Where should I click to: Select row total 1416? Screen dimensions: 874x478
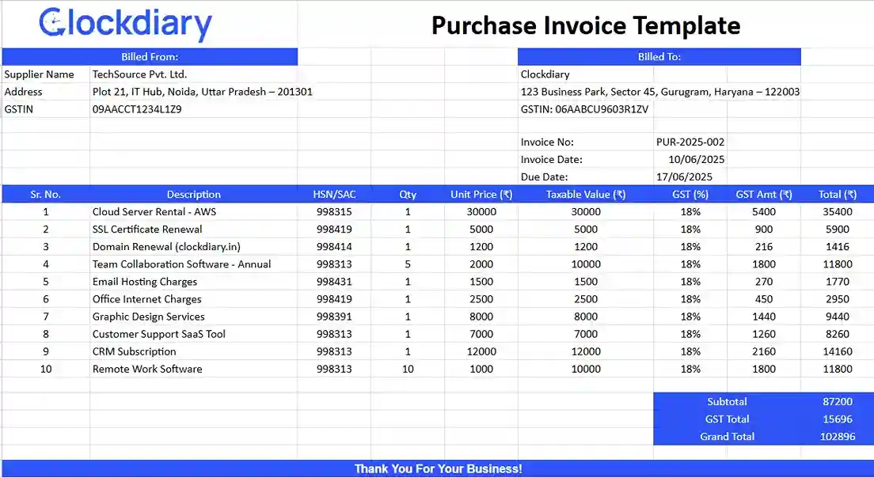click(838, 247)
